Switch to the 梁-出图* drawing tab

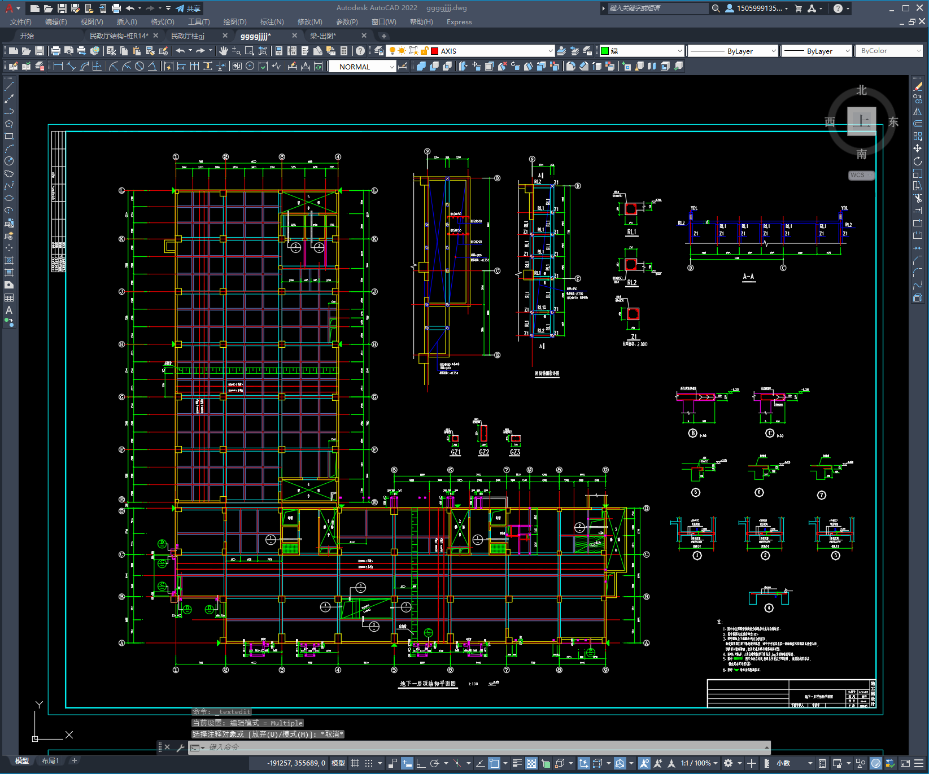pos(323,36)
